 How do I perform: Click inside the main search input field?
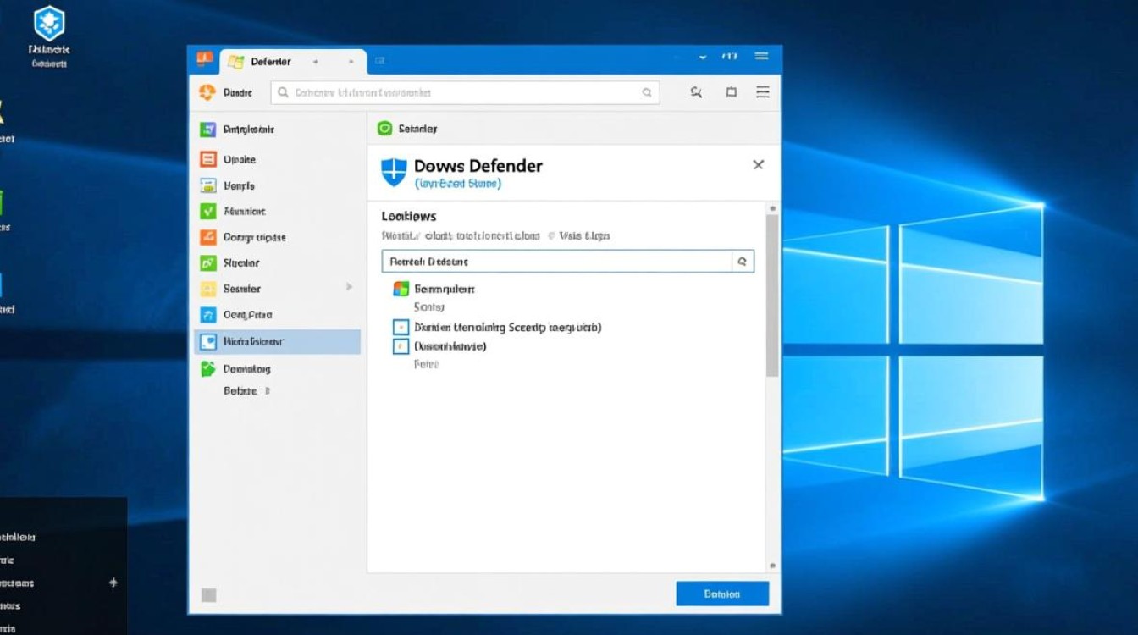pyautogui.click(x=466, y=92)
